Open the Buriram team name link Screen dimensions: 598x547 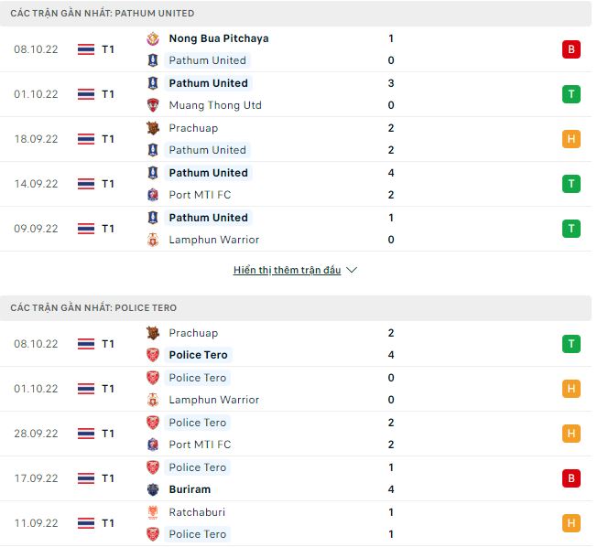coord(190,489)
